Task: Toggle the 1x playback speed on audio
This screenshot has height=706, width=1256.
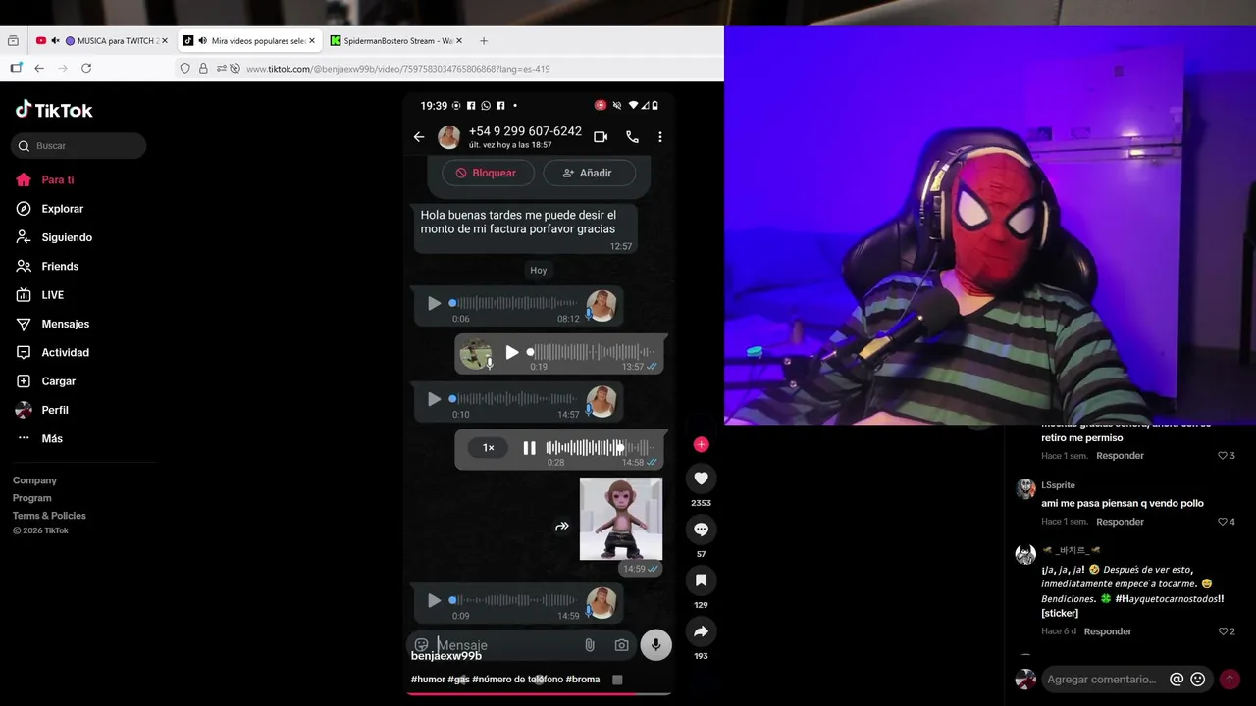Action: click(488, 448)
